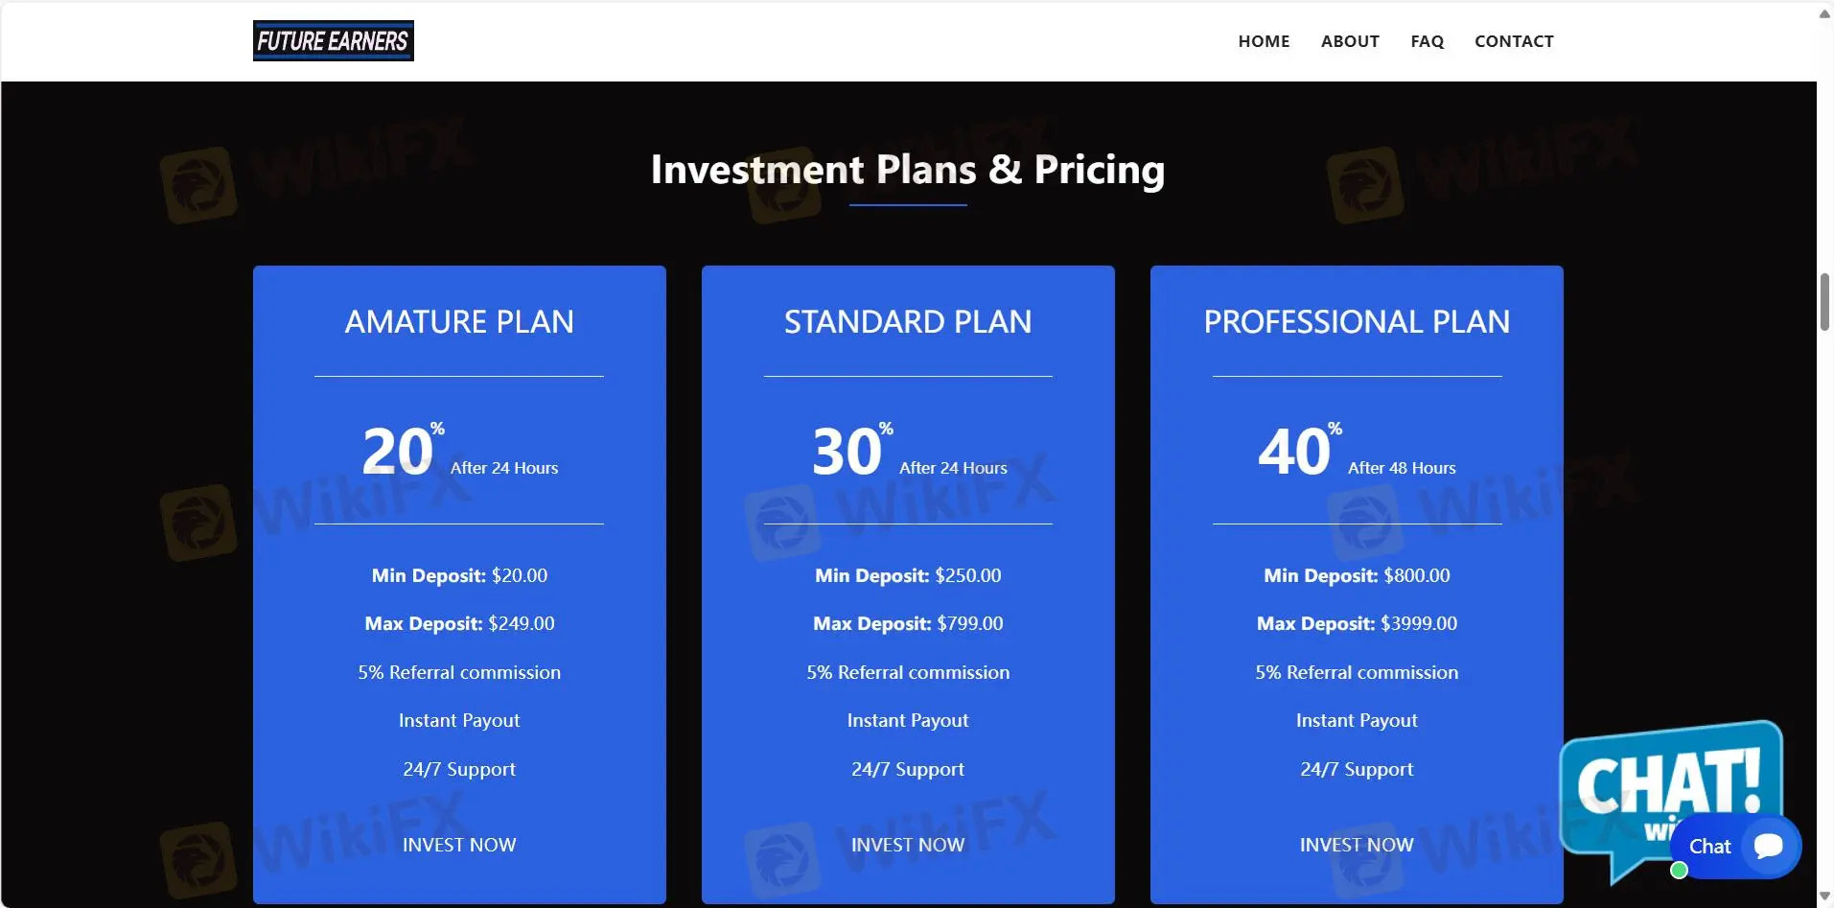Click the scrollbar down arrow

(1824, 896)
